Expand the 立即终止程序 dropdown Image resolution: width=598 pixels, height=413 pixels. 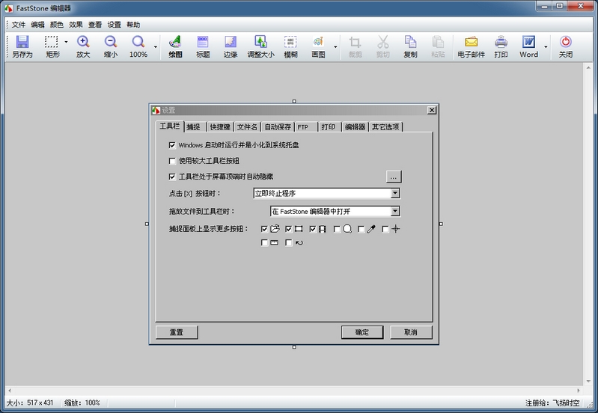[x=395, y=193]
